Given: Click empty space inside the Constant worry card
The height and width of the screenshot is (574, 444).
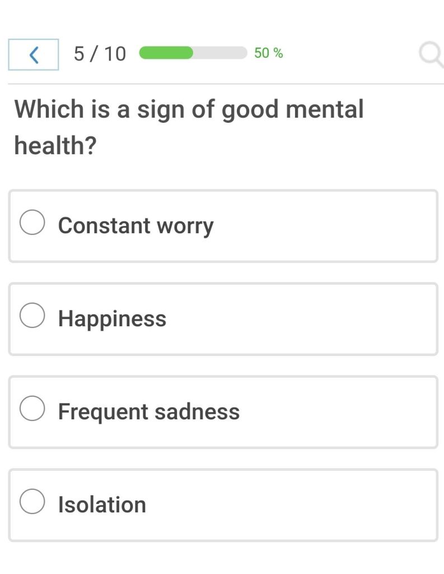Looking at the screenshot, I should click(325, 226).
